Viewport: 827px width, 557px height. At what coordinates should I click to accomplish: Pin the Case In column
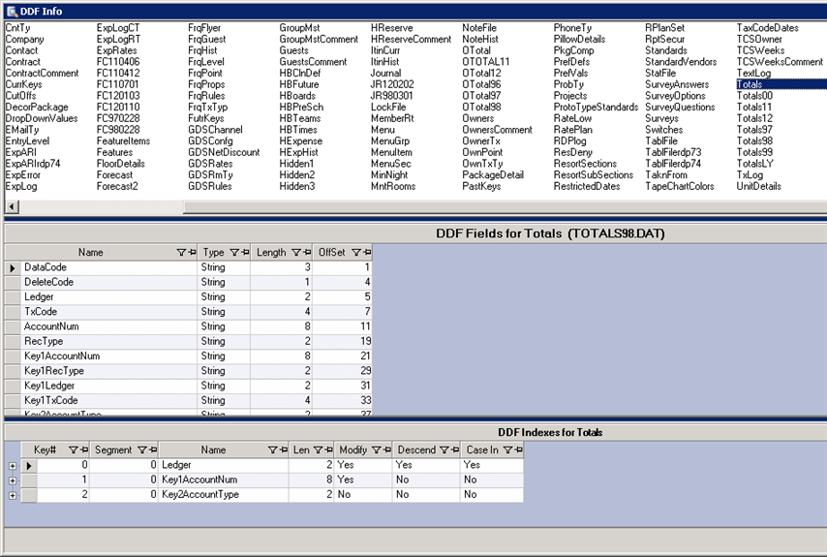pyautogui.click(x=518, y=450)
